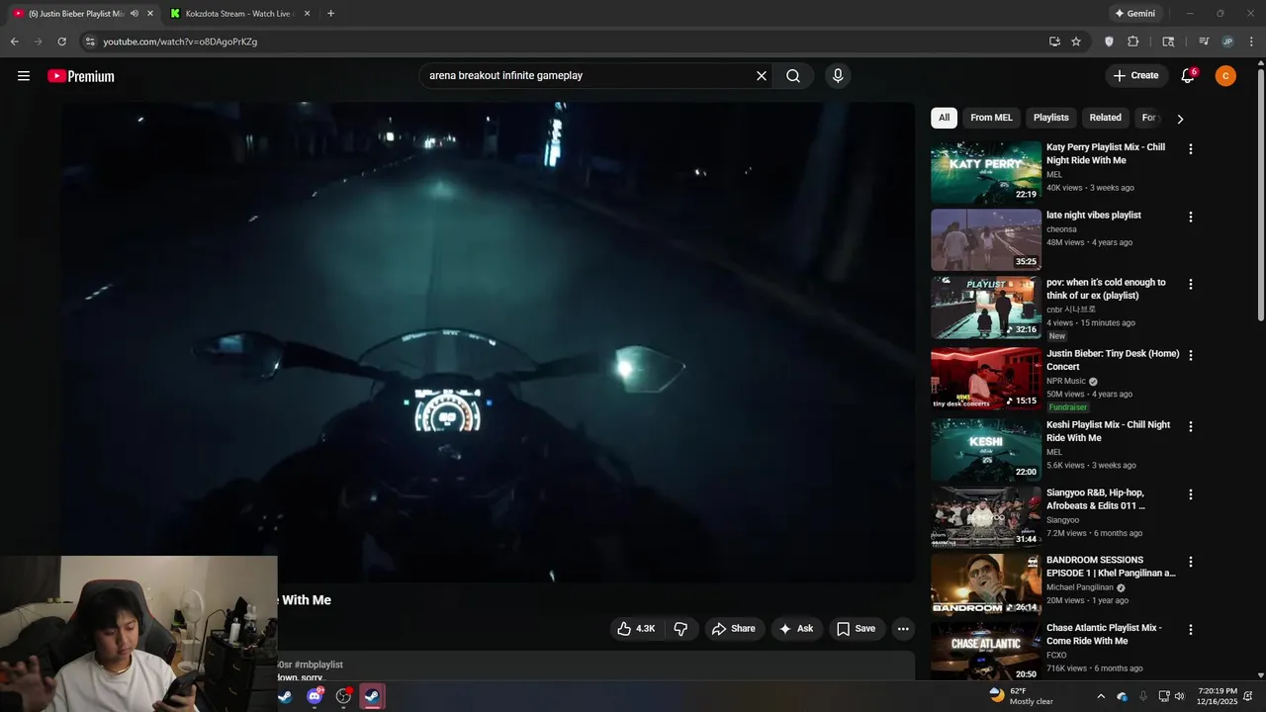1266x712 pixels.
Task: Open Keshi Playlist Mix thumbnail
Action: 986,450
